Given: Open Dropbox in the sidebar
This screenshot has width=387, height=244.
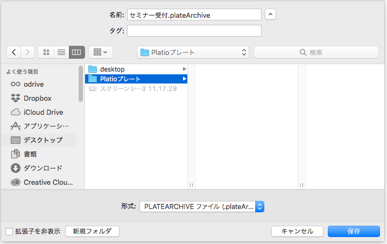Looking at the screenshot, I should point(37,98).
